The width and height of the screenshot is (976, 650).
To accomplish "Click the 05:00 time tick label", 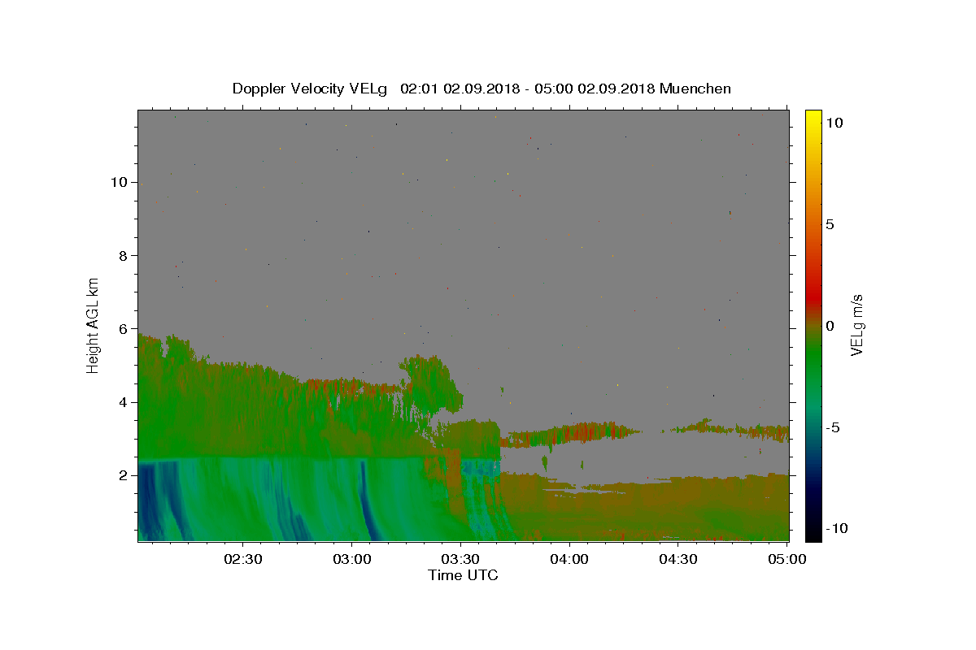I will click(787, 559).
